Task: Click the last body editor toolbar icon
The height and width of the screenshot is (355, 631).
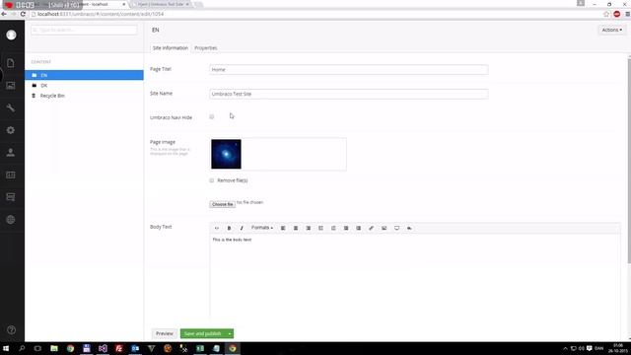Action: click(x=409, y=228)
